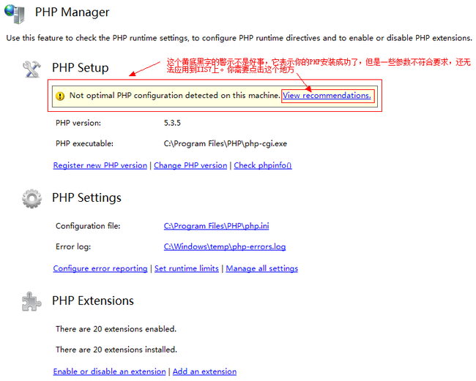Click the PHP Manager page title
Image resolution: width=476 pixels, height=381 pixels.
coord(72,12)
